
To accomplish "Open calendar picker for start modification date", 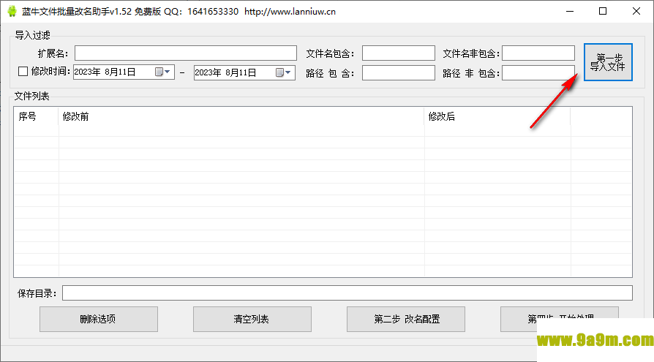I will click(163, 72).
